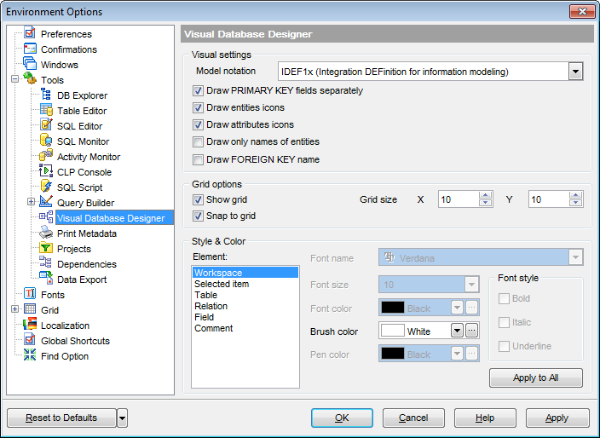Click the white Brush color swatch
This screenshot has width=600, height=438.
(393, 331)
